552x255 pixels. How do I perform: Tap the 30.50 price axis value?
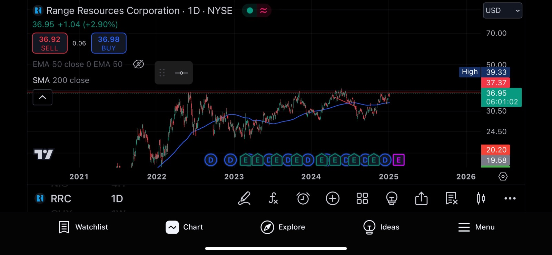496,111
